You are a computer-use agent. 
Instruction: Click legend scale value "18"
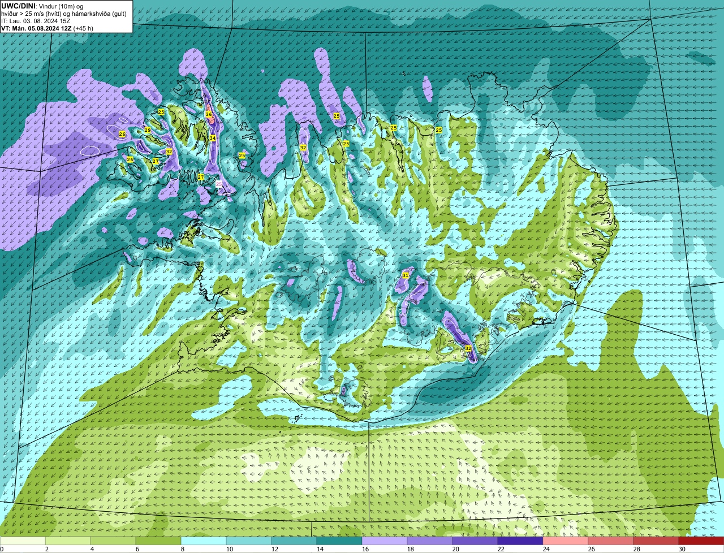click(411, 549)
